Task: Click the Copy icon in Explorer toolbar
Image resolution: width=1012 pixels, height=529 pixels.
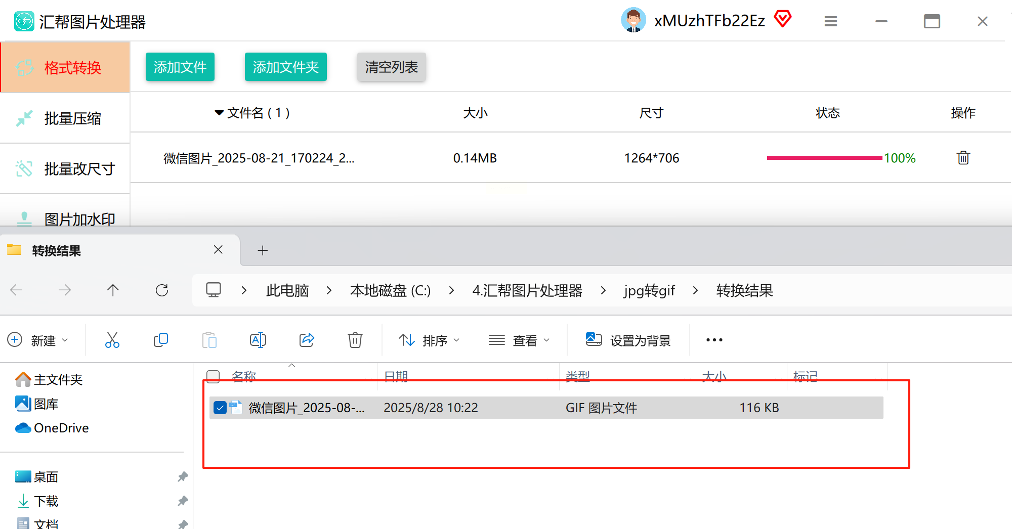Action: 161,340
